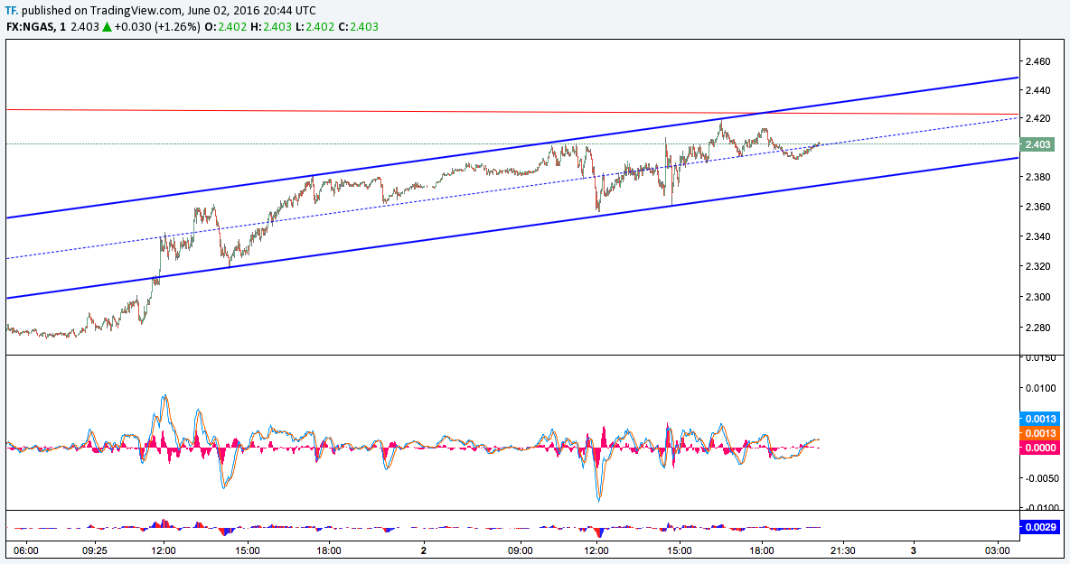Click the 2.380 price axis label

1038,177
